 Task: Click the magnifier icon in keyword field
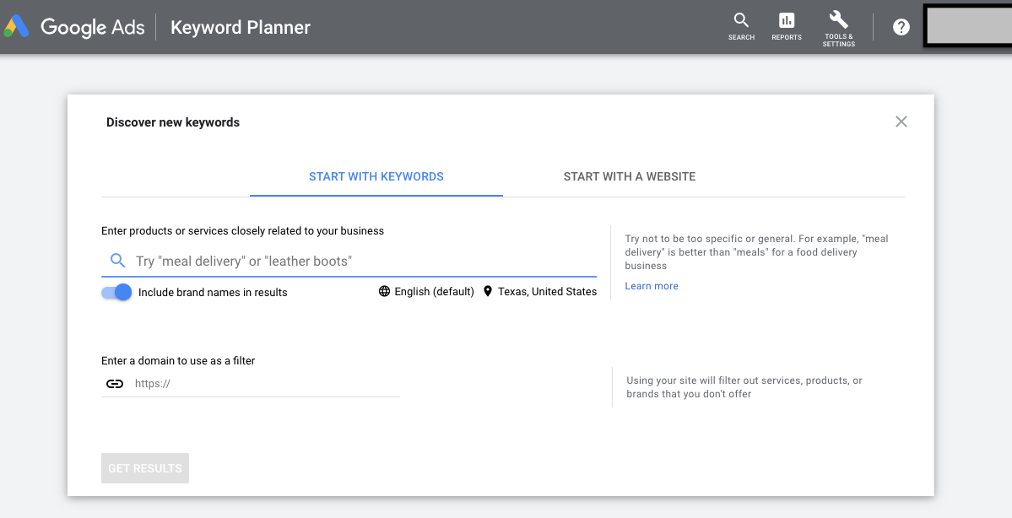click(118, 261)
